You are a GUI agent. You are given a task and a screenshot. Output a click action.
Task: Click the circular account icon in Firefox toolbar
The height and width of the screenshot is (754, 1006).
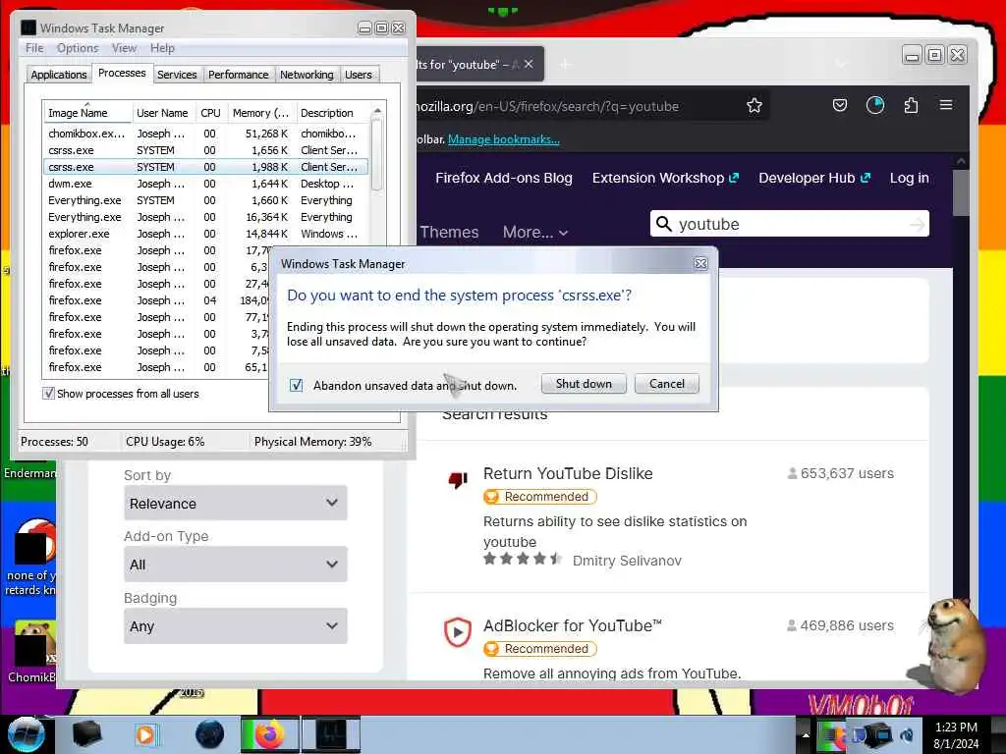point(875,105)
